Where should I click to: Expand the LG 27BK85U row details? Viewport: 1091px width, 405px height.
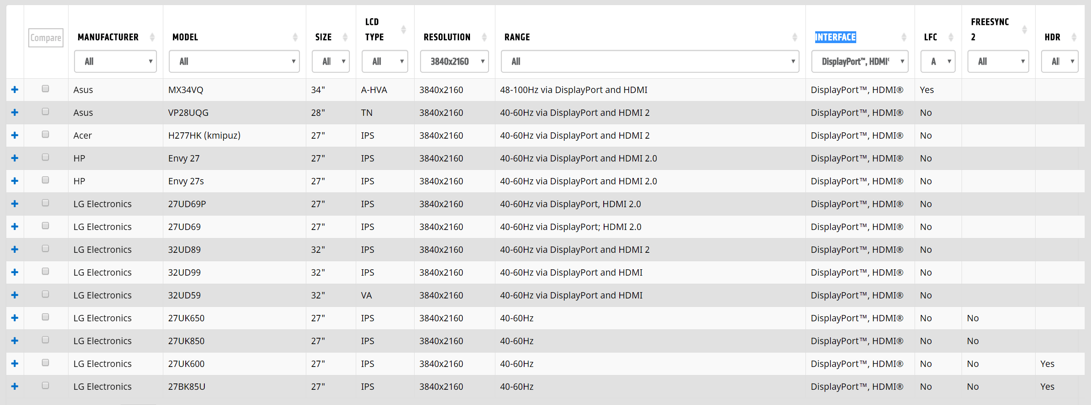pos(15,386)
